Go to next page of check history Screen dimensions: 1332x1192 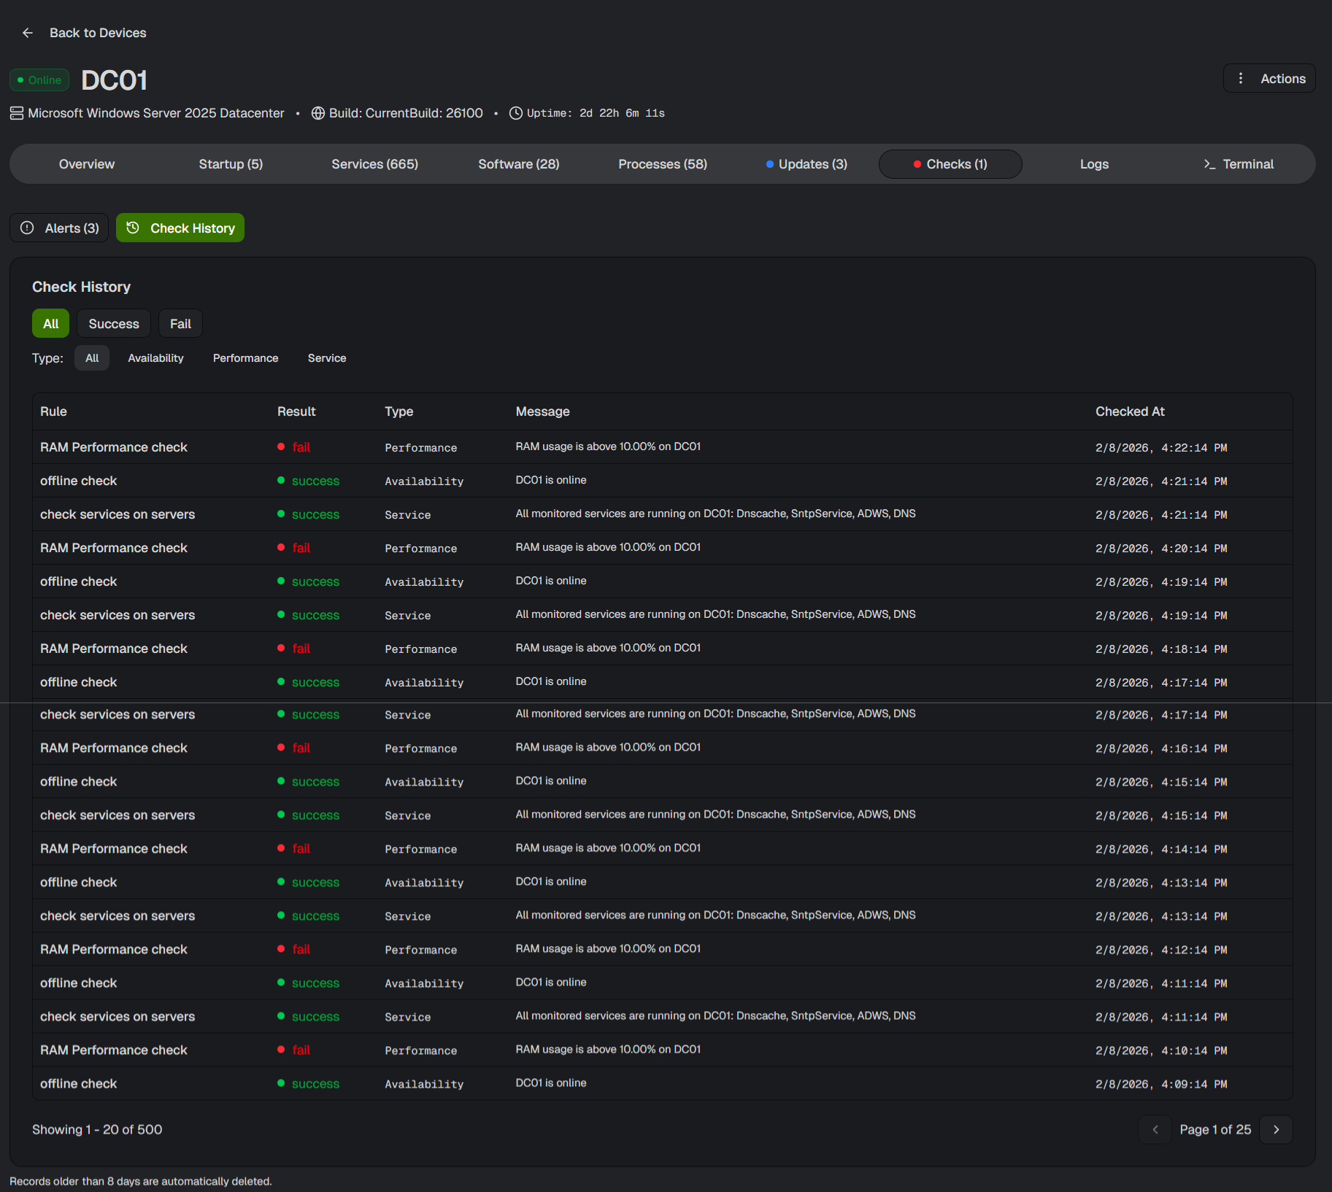(1276, 1129)
